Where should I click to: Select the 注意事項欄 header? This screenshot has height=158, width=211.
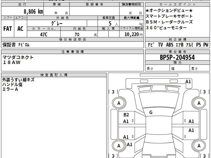(72, 52)
